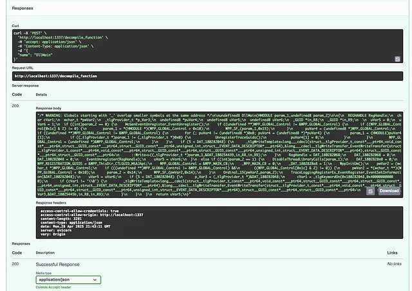Viewport: 412px width, 291px height.
Task: Click inside the curl command block
Action: tap(193, 45)
